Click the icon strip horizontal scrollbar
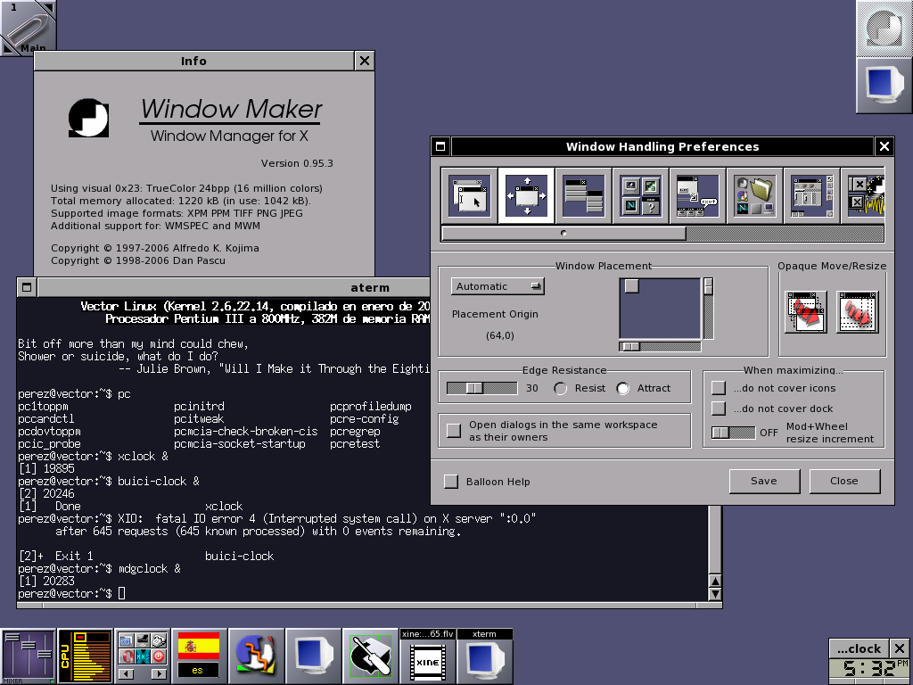This screenshot has height=685, width=913. (662, 234)
